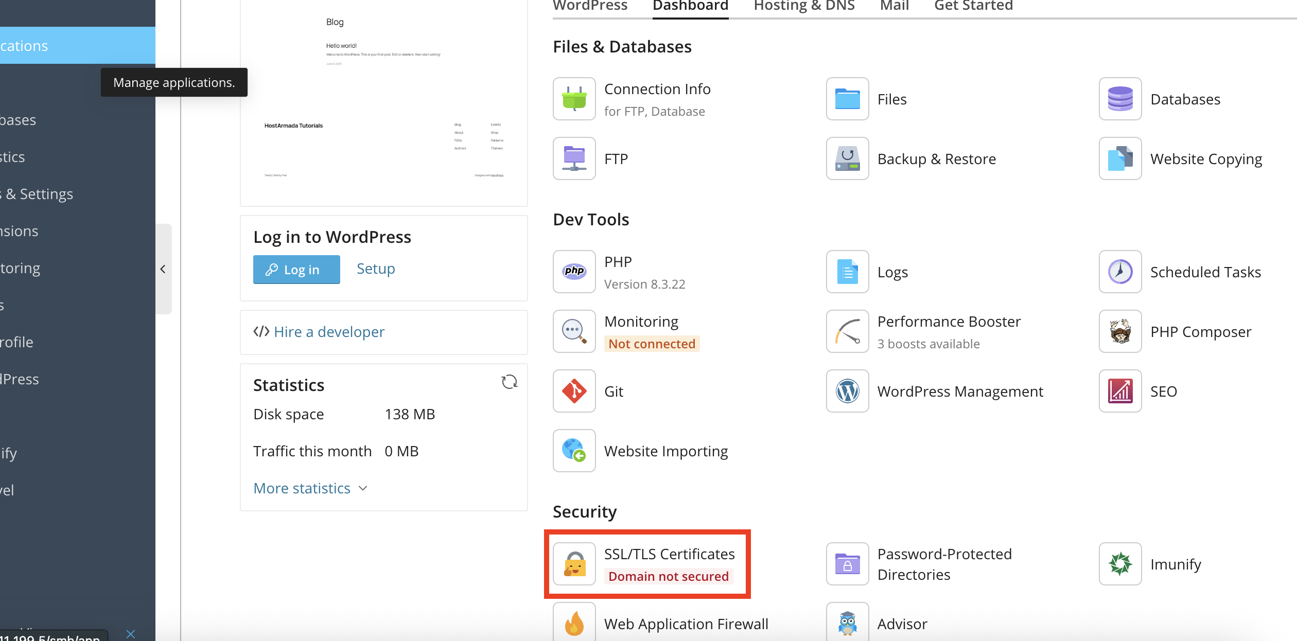The width and height of the screenshot is (1297, 641).
Task: Open SSL/TLS Certificates padlock icon
Action: [573, 564]
